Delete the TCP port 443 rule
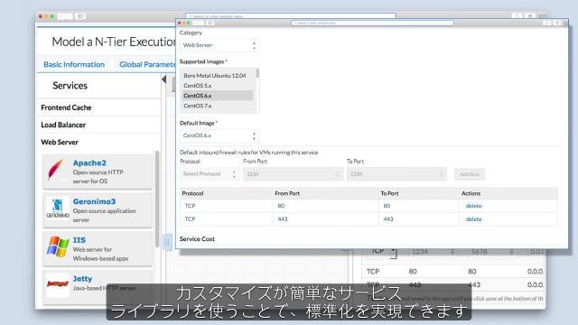Viewport: 578px width, 325px height. click(473, 219)
